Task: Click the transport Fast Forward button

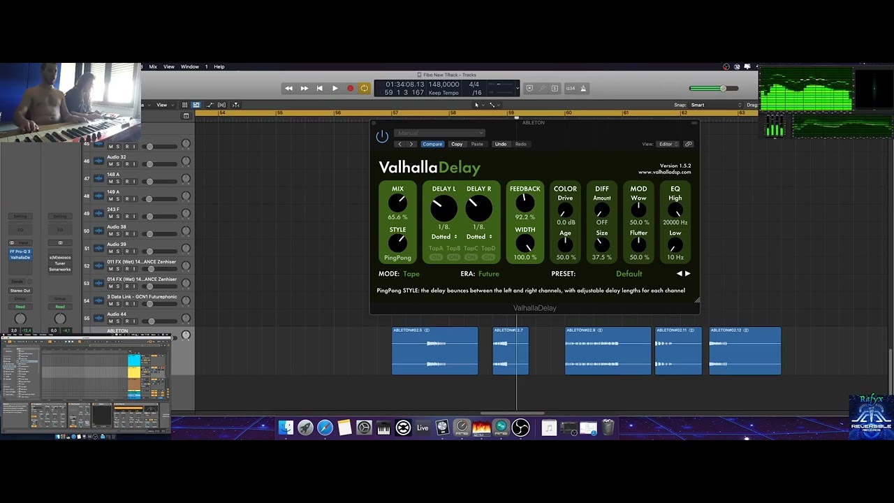Action: [x=304, y=89]
